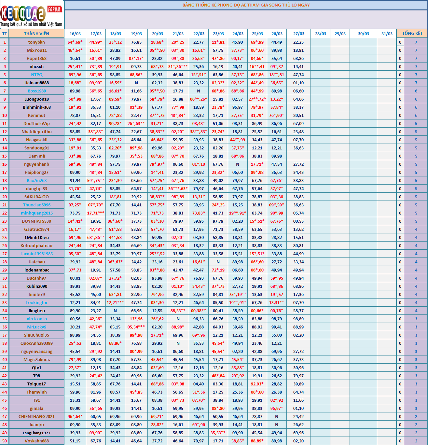
Task: Select cell 26*,63** in the DocThuLoVip row
Action: click(x=136, y=123)
